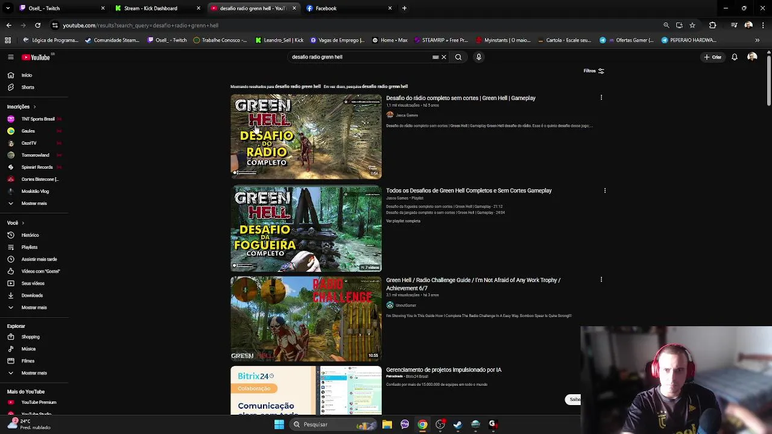Switch to the Stream - Kick Dashboard tab
Screen dimensions: 772x434
156,8
